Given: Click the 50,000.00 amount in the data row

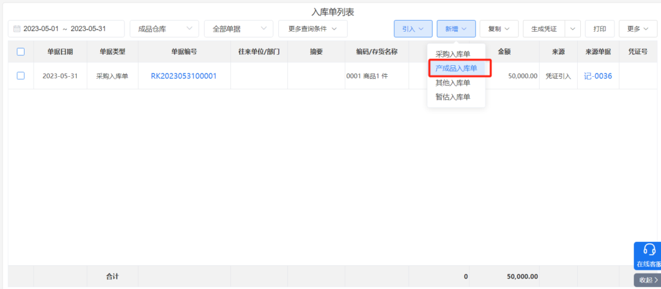Looking at the screenshot, I should [523, 76].
